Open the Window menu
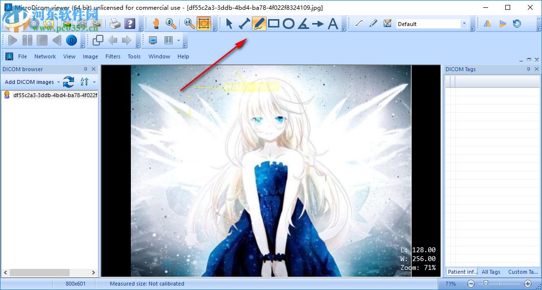The image size is (542, 290). pos(159,56)
